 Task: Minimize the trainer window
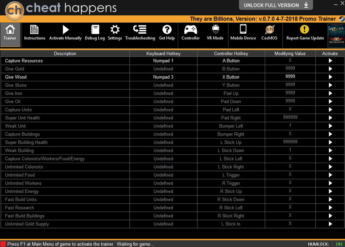pos(335,4)
